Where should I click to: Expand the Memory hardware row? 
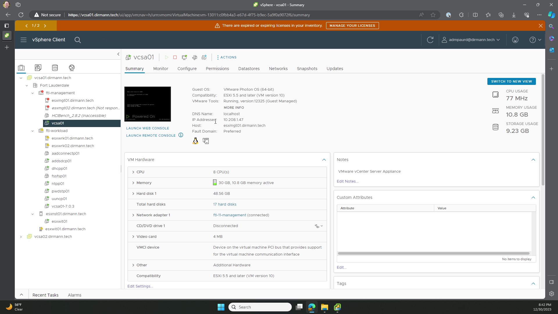pos(133,183)
